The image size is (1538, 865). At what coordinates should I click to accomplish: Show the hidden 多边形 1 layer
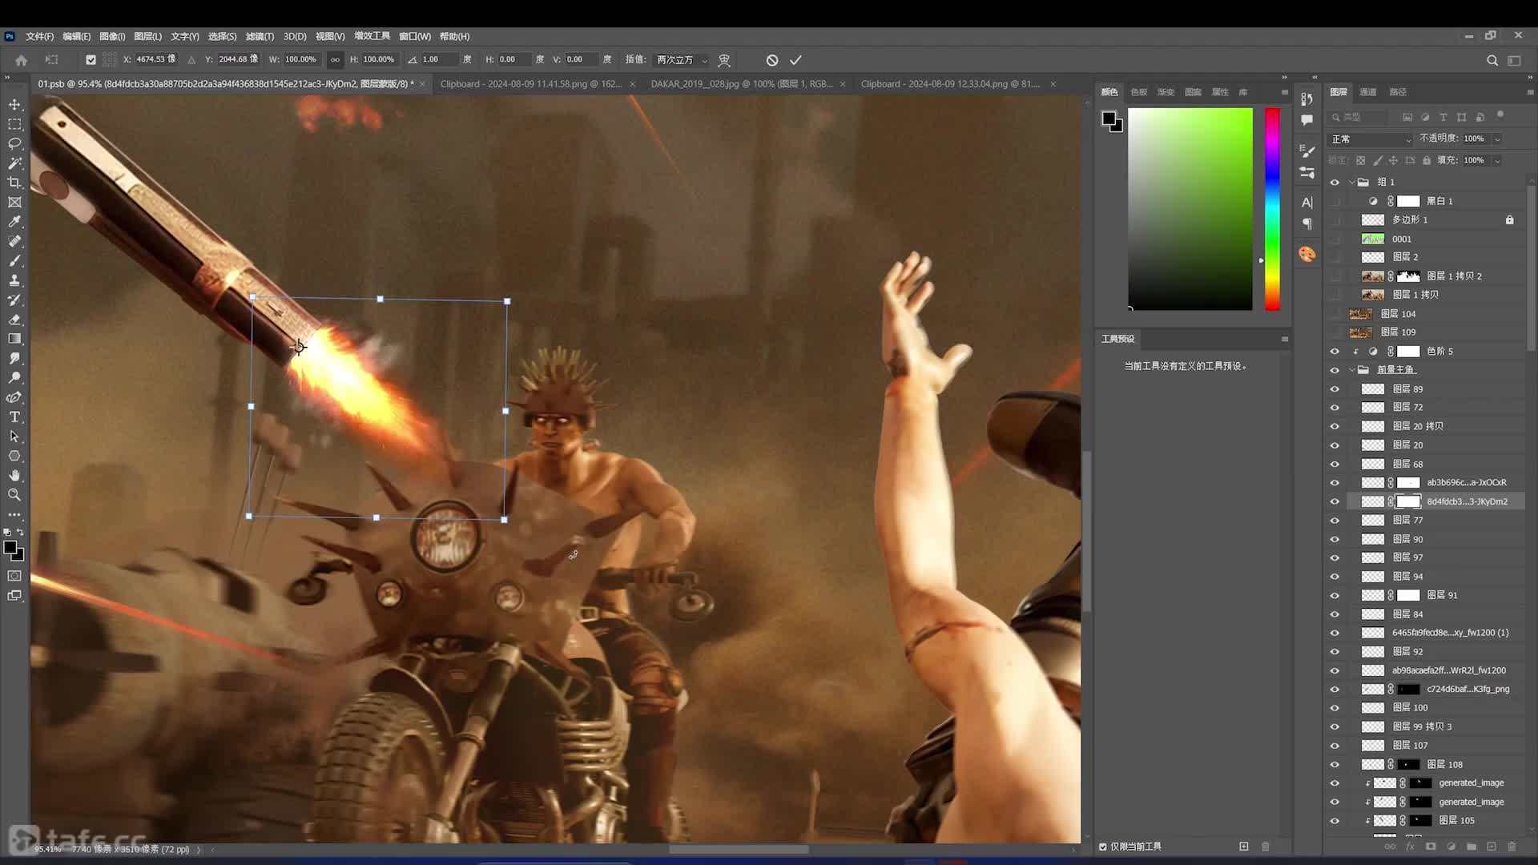(x=1335, y=219)
